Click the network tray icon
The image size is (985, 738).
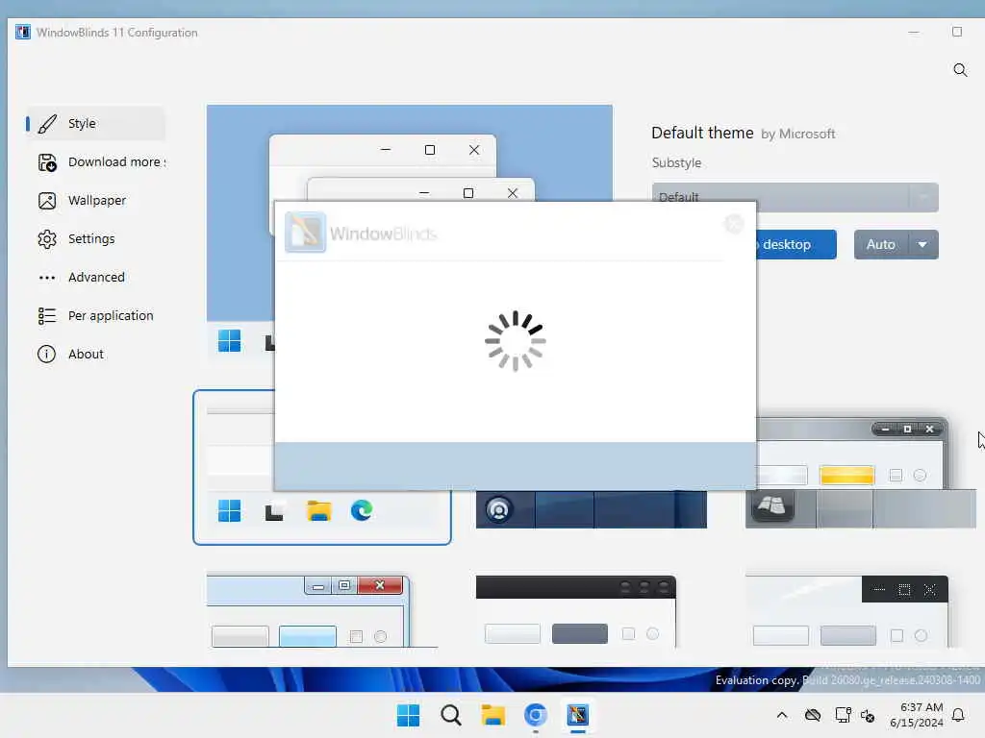[x=843, y=715]
